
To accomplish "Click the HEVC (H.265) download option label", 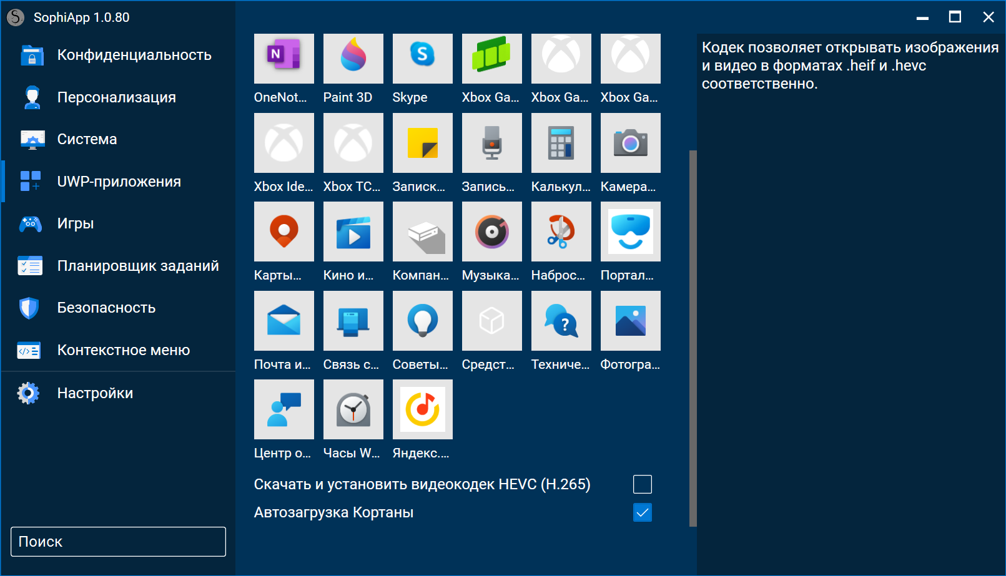I will point(422,484).
